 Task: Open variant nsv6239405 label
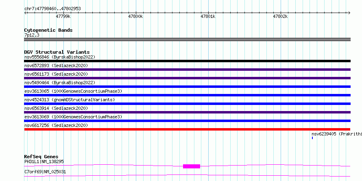pyautogui.click(x=337, y=134)
